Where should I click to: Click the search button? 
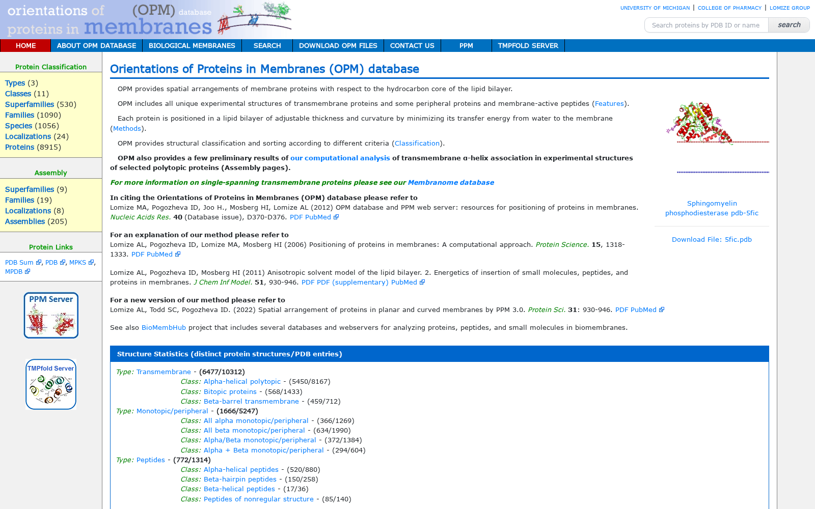[x=789, y=25]
